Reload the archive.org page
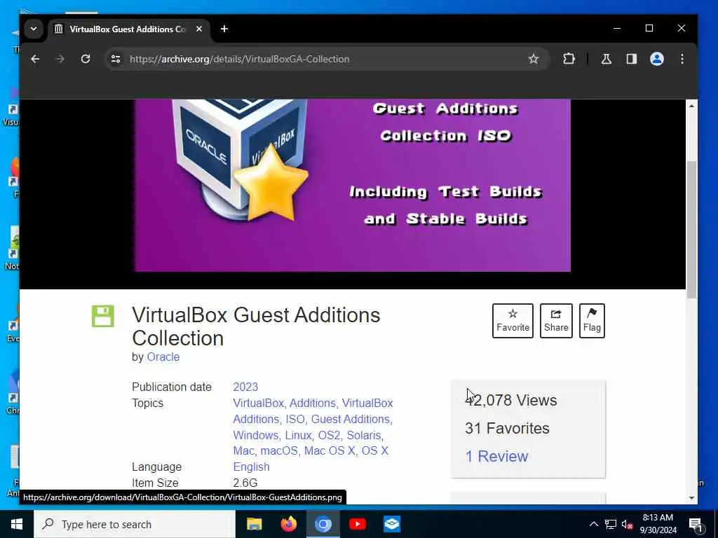The width and height of the screenshot is (718, 538). 85,59
